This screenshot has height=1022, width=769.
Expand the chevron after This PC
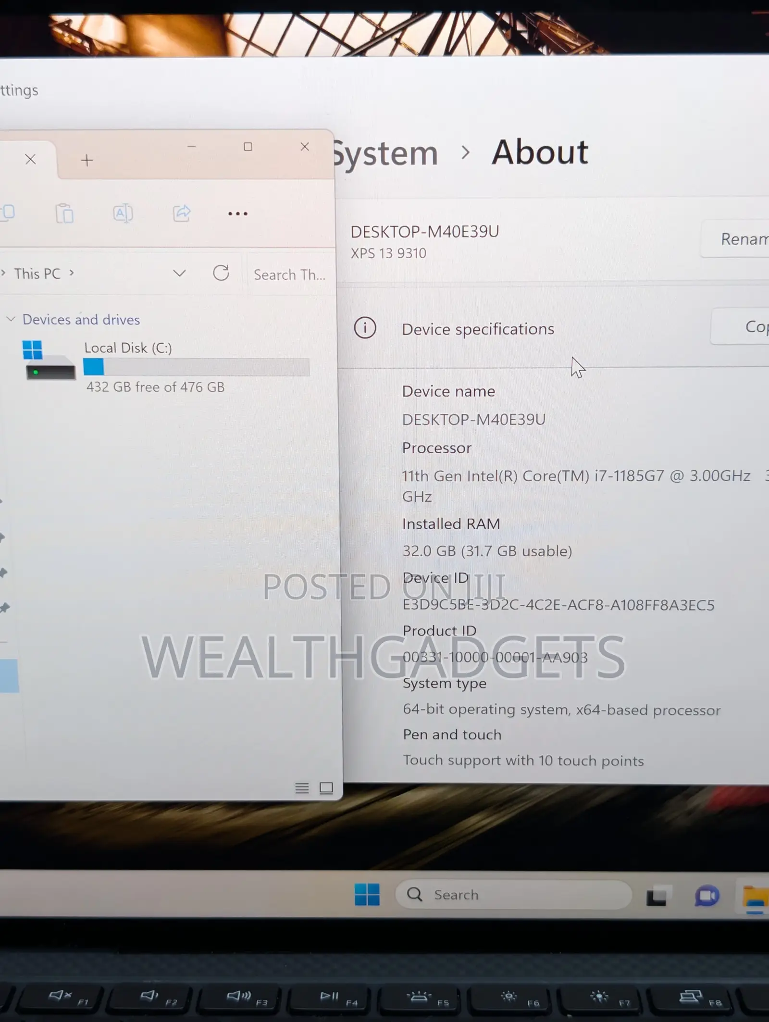[x=72, y=273]
